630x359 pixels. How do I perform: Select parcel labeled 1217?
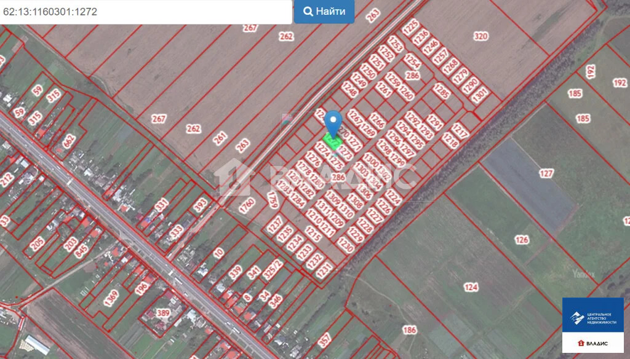[x=460, y=130]
